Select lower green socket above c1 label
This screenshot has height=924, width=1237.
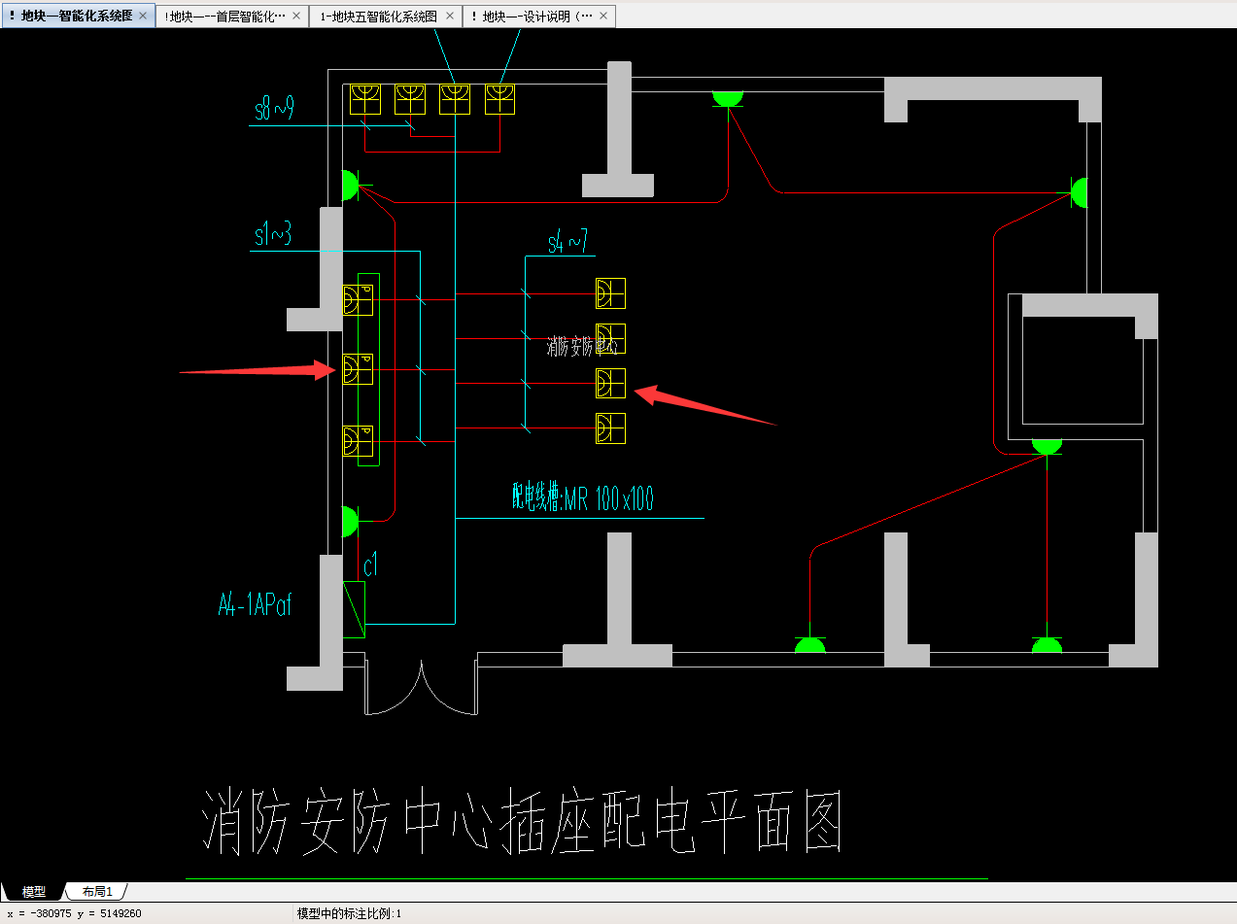[x=352, y=521]
